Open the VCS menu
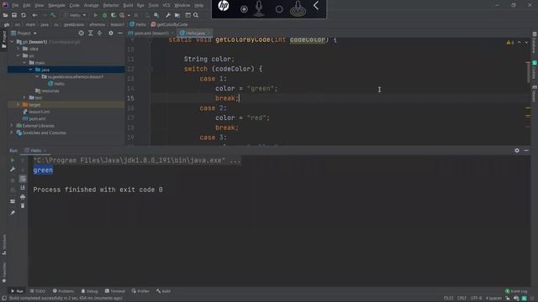The image size is (538, 302). (166, 5)
